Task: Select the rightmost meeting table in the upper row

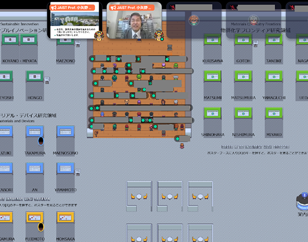Action: point(200,196)
